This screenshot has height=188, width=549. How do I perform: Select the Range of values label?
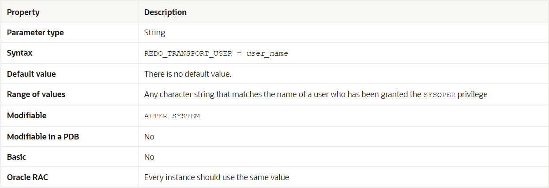36,94
